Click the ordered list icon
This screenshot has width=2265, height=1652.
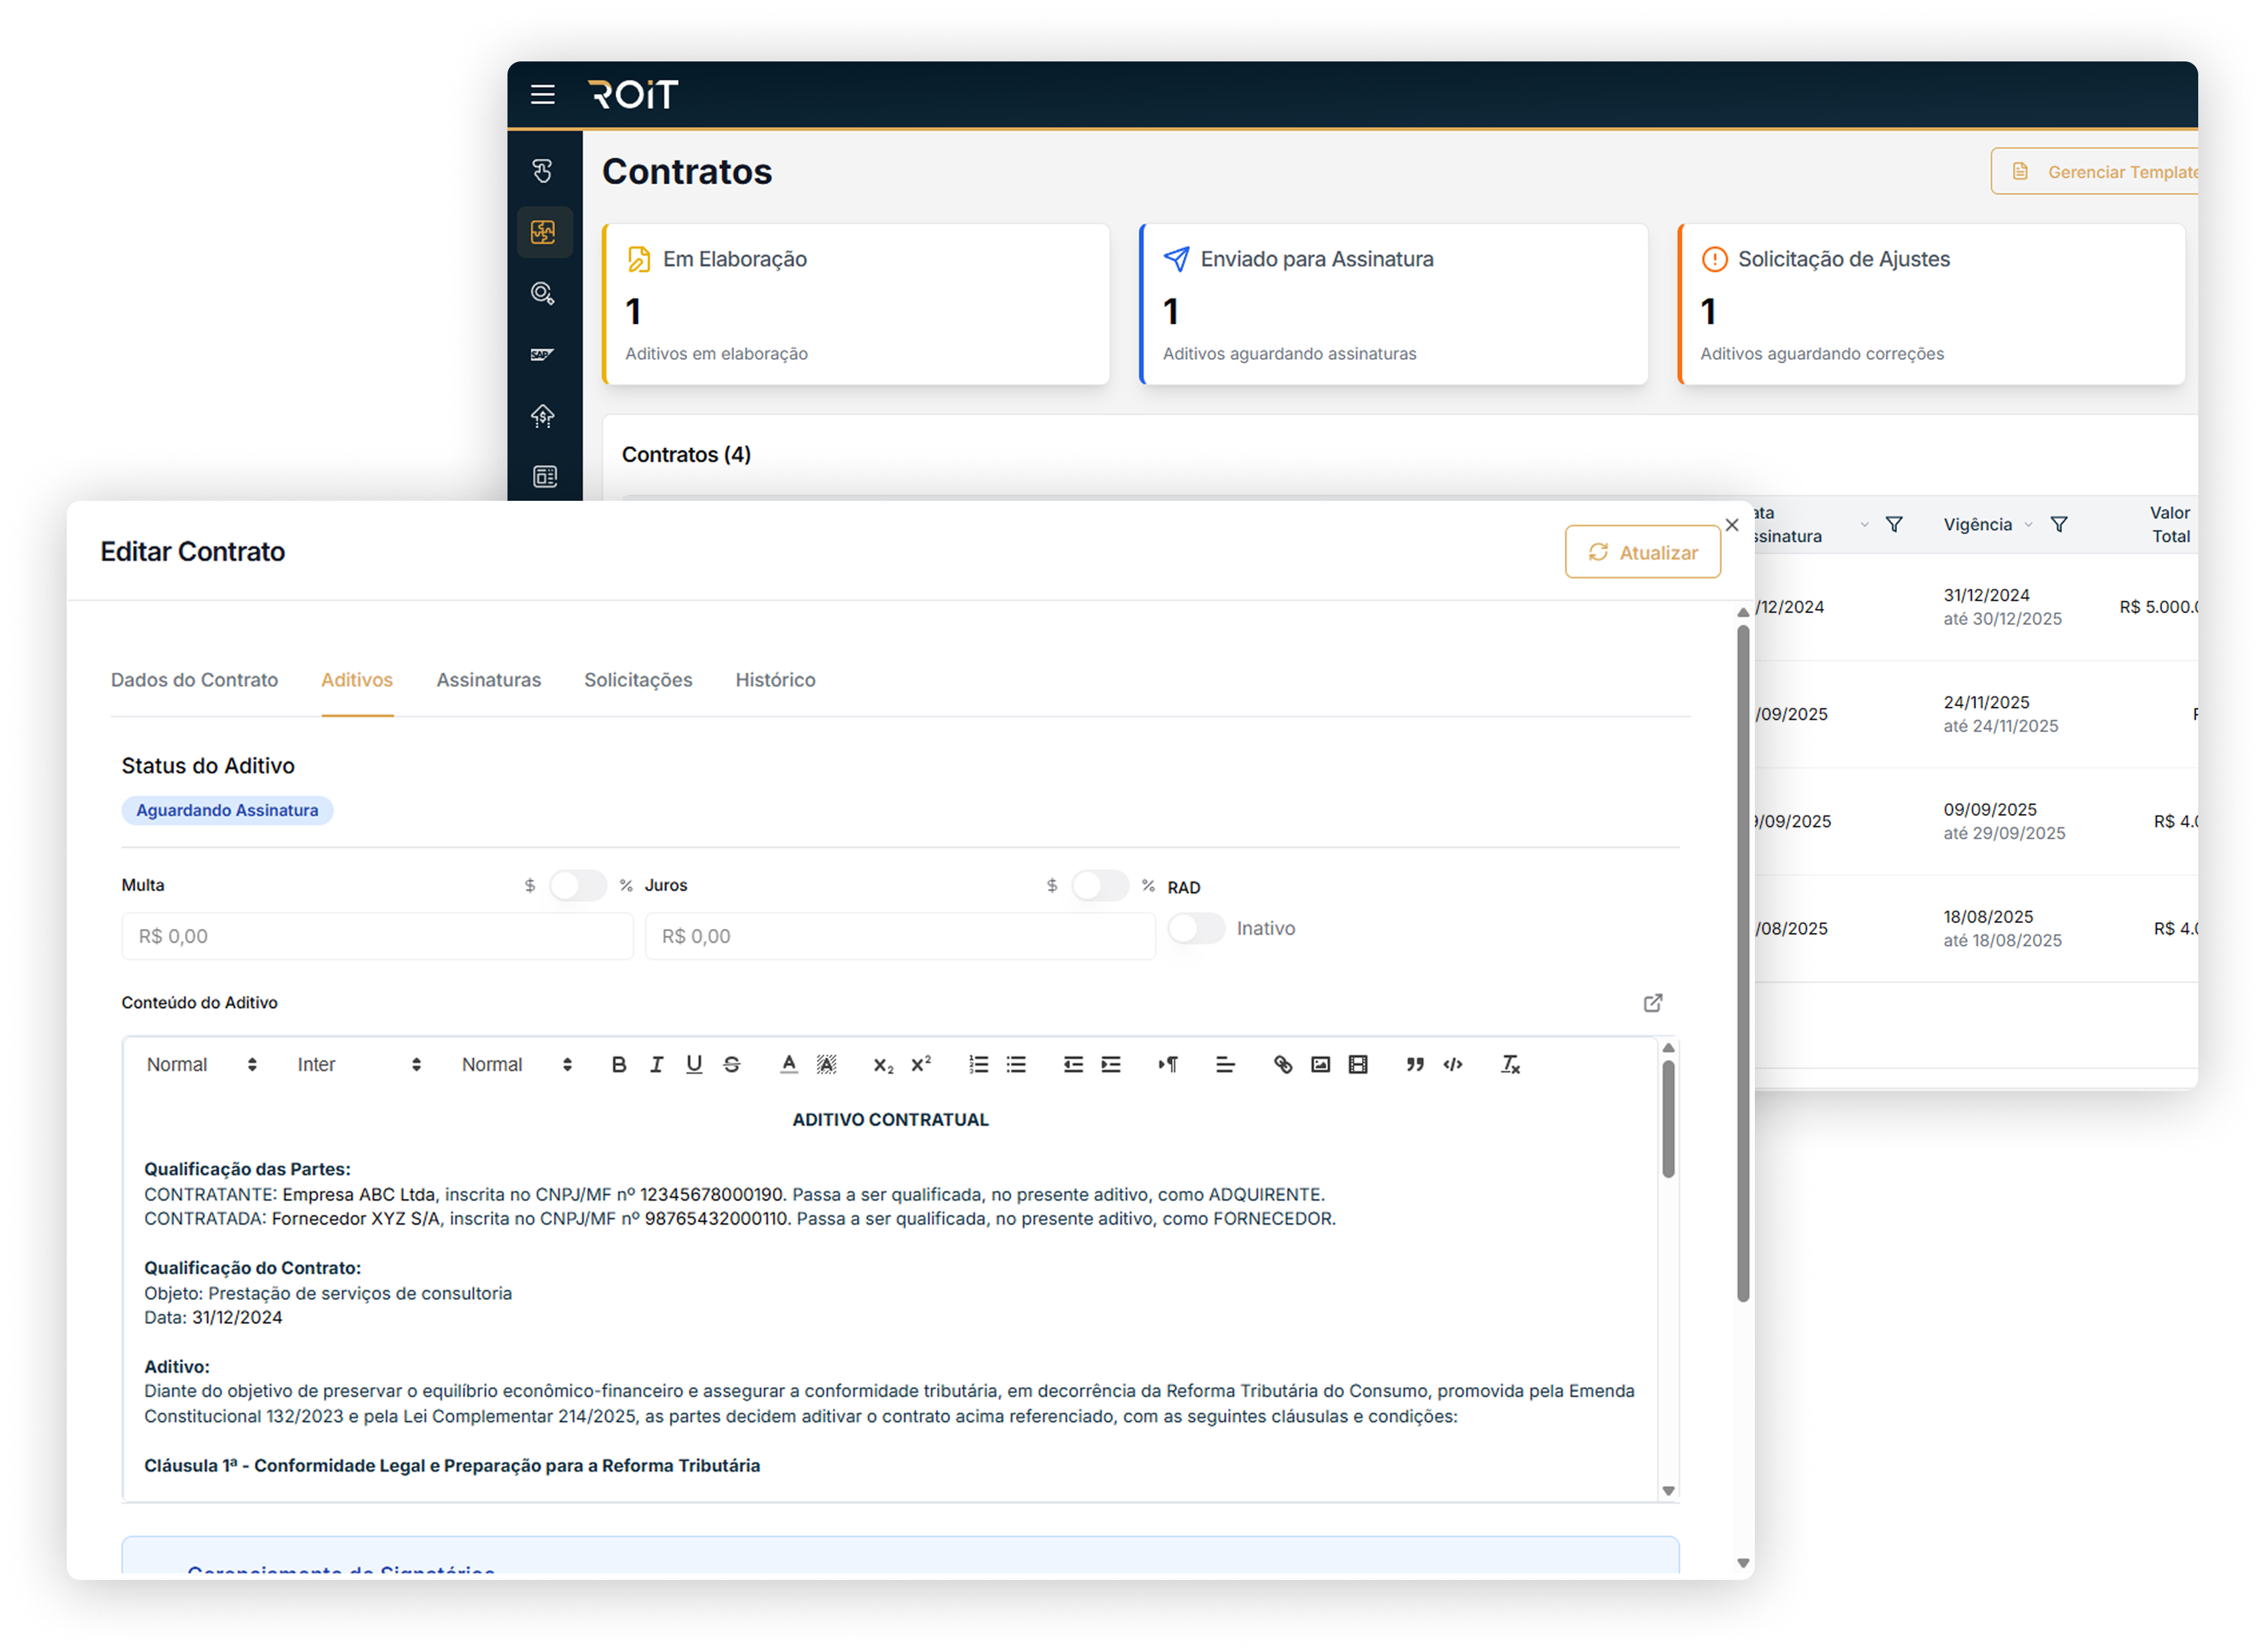(978, 1065)
